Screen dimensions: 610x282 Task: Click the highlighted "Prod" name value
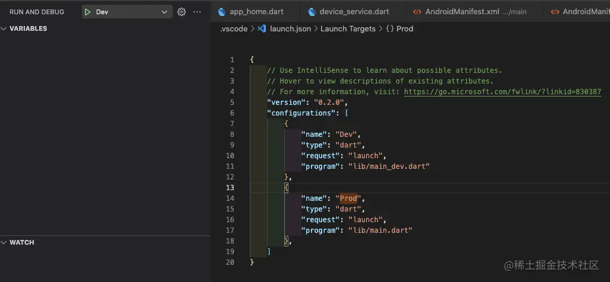348,198
